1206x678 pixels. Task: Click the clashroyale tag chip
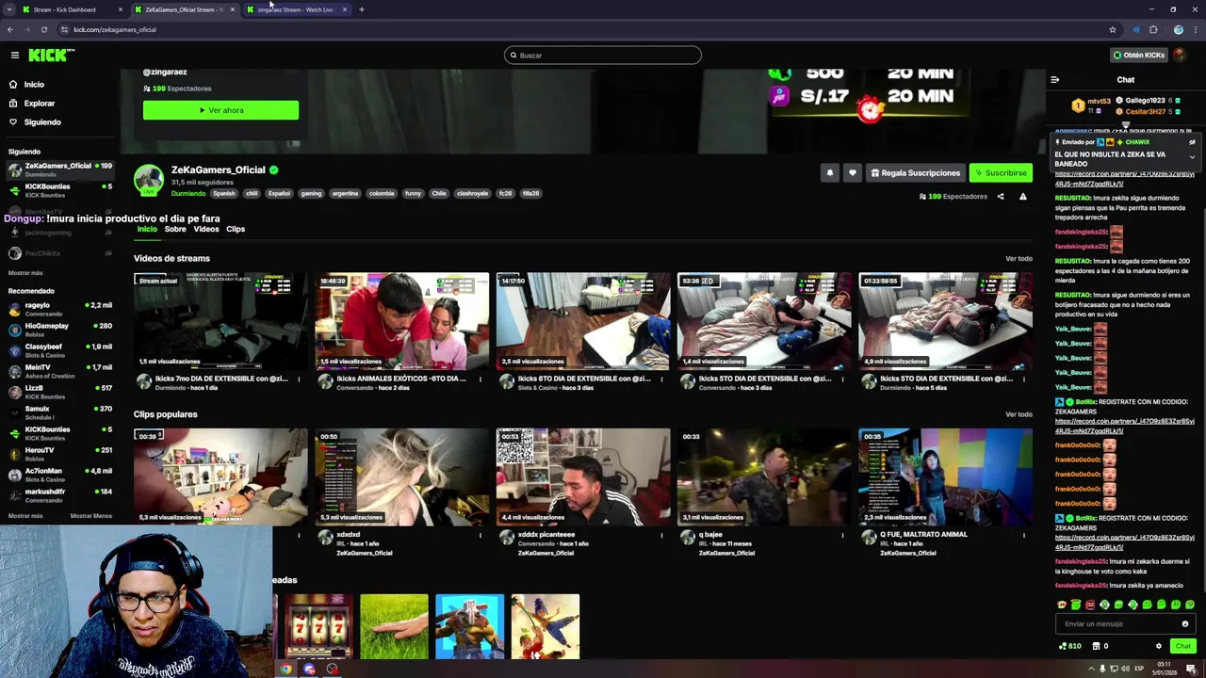(472, 194)
